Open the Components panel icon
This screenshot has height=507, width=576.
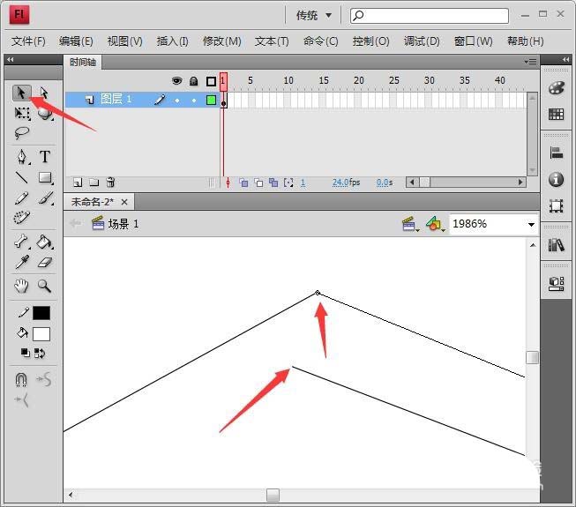pyautogui.click(x=557, y=283)
